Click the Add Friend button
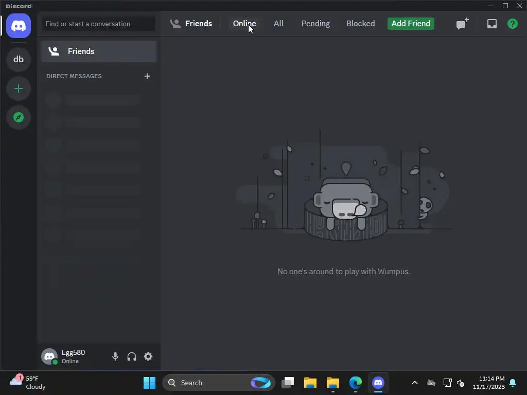 [x=411, y=24]
